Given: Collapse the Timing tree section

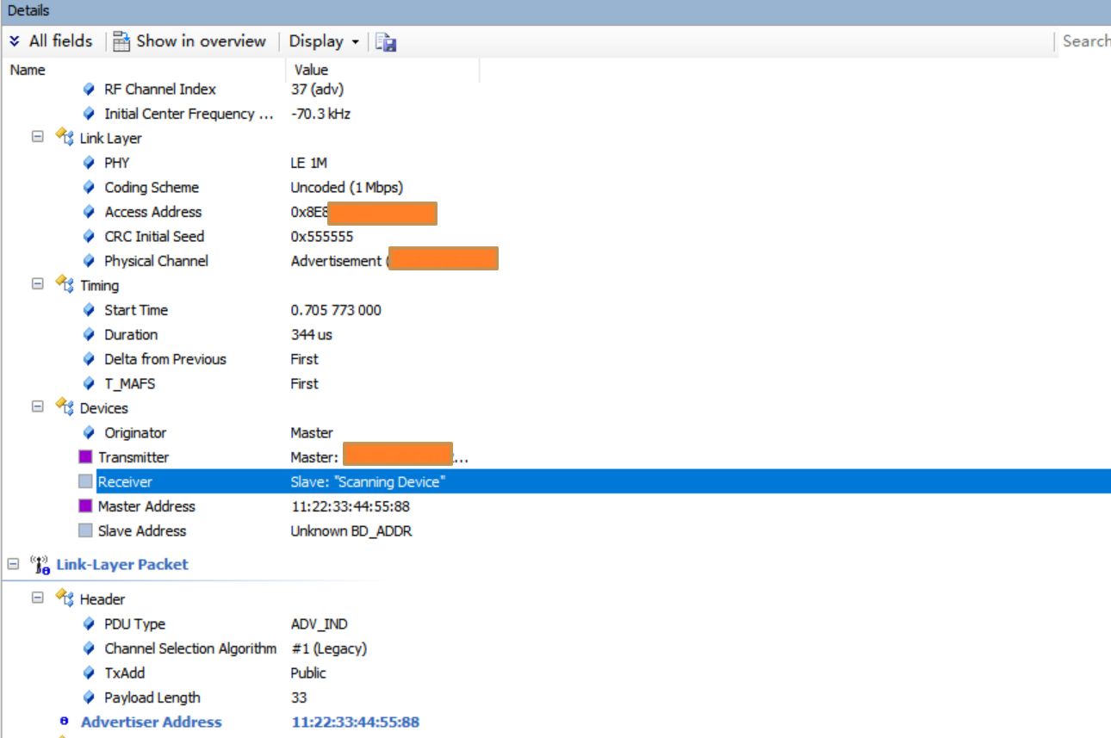Looking at the screenshot, I should tap(37, 284).
